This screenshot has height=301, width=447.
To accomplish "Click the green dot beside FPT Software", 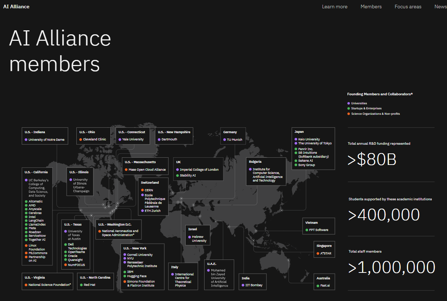I will (307, 230).
